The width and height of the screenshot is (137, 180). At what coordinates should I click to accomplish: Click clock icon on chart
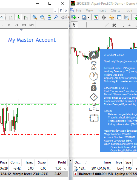pos(94,76)
